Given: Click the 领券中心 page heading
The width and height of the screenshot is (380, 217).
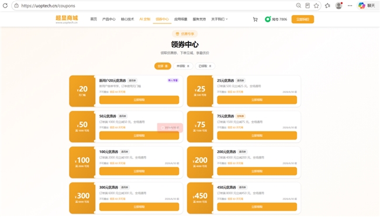Looking at the screenshot, I should [x=185, y=44].
